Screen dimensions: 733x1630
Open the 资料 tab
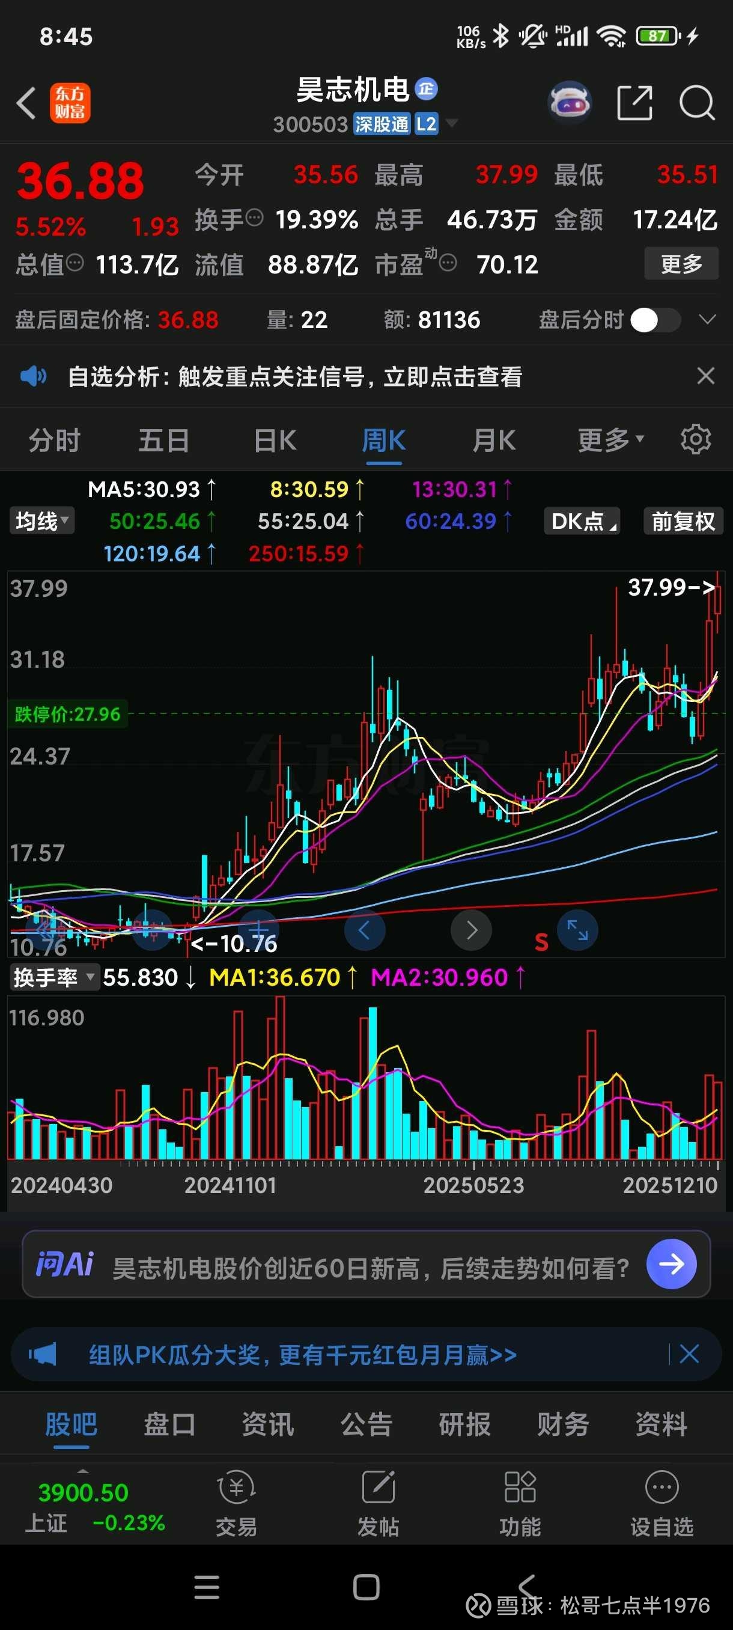[662, 1425]
